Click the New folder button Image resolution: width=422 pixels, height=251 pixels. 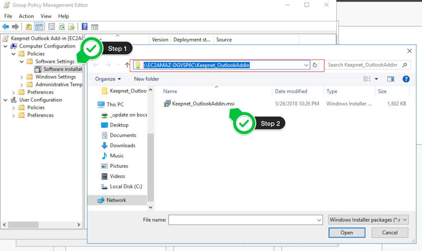coord(146,79)
